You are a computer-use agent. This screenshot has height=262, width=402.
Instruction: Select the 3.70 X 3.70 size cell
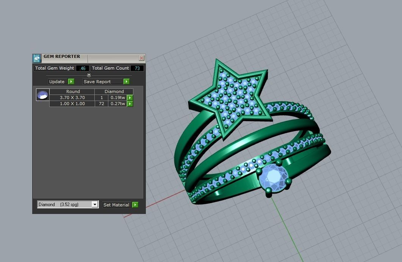click(72, 98)
